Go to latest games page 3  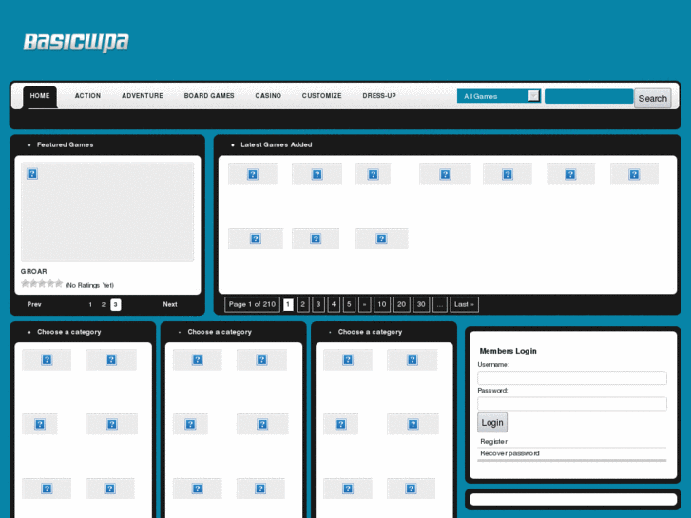(318, 304)
